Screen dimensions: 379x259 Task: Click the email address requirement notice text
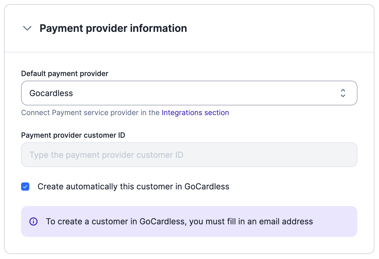(x=179, y=221)
